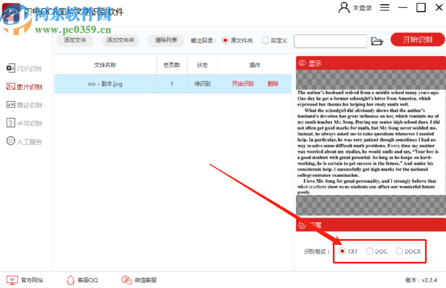Click the 清除列表 button

coord(166,40)
